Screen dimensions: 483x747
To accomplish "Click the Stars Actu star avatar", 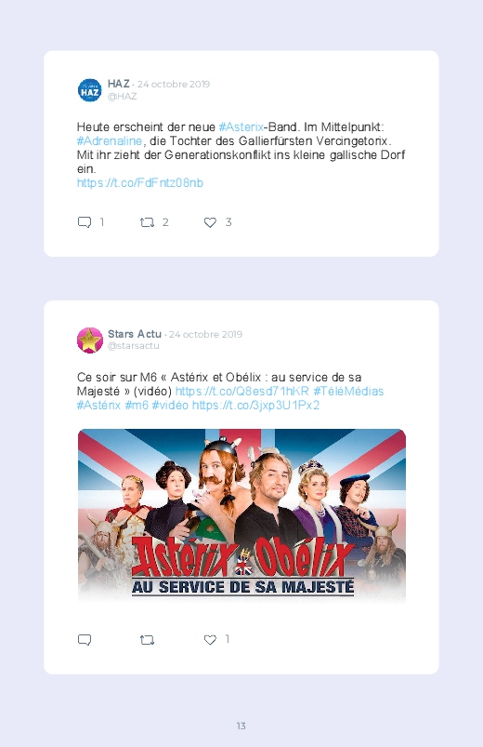I will click(89, 340).
